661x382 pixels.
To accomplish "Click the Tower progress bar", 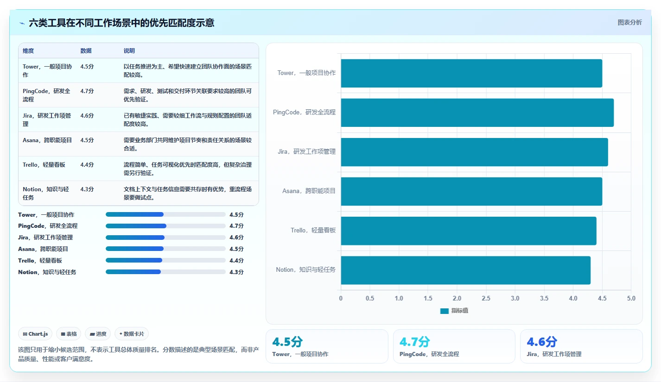I will pos(165,214).
